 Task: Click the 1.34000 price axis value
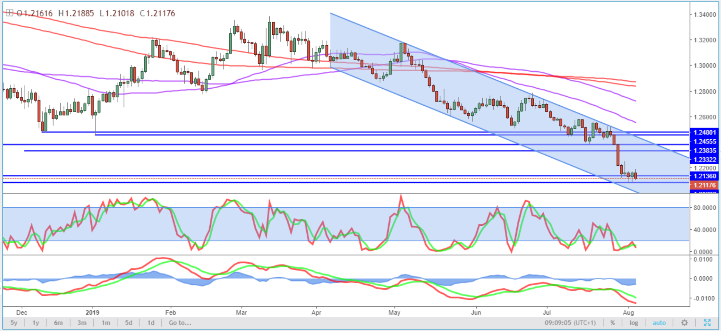tap(705, 15)
